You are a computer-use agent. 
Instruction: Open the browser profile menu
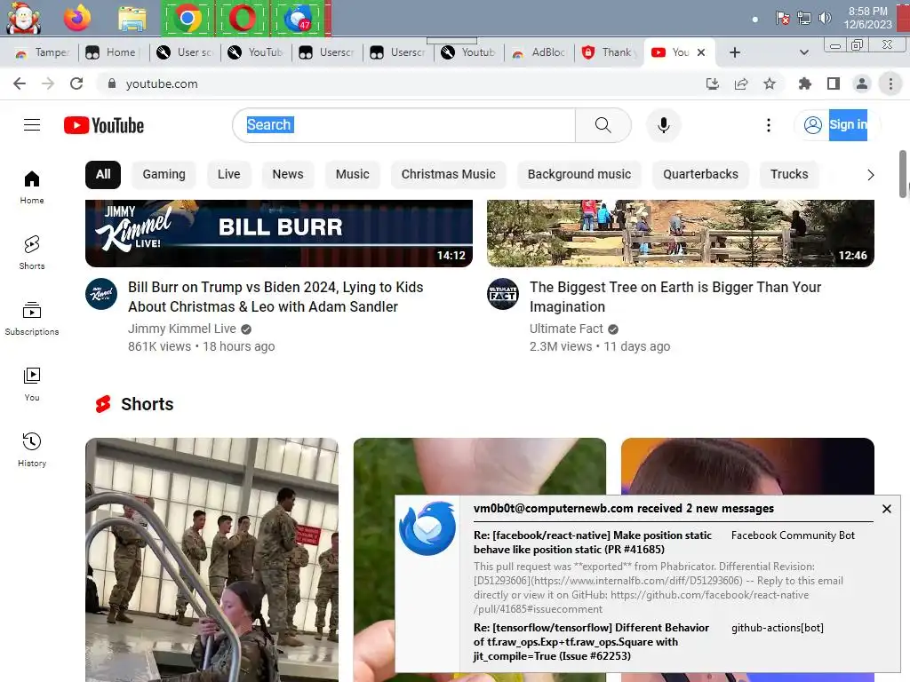click(862, 83)
